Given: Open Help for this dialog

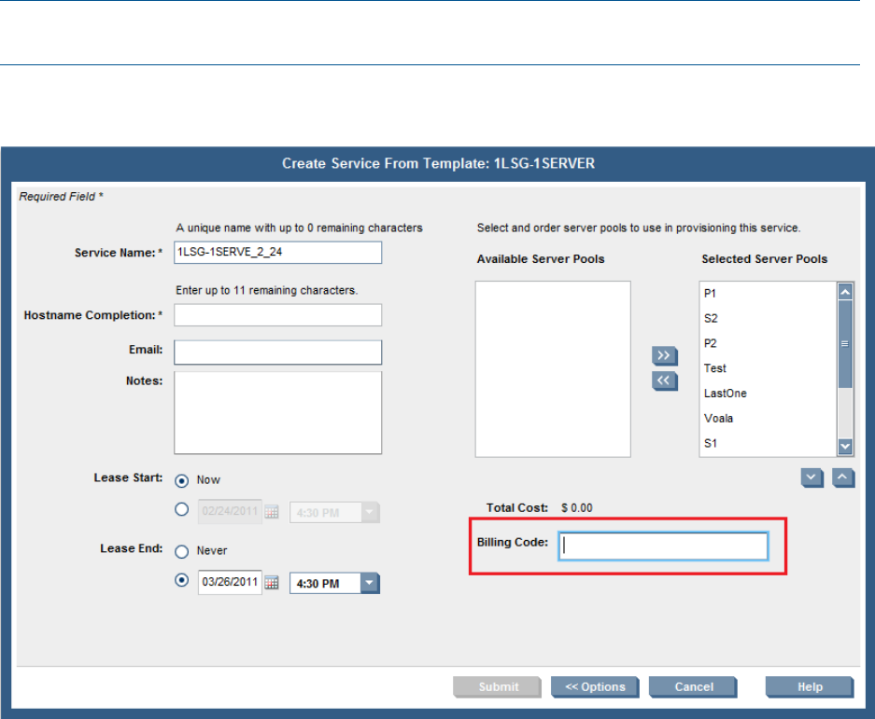Looking at the screenshot, I should 810,687.
